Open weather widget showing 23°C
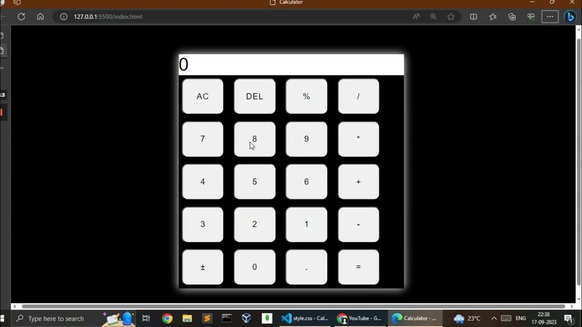The height and width of the screenshot is (327, 582). pos(467,318)
